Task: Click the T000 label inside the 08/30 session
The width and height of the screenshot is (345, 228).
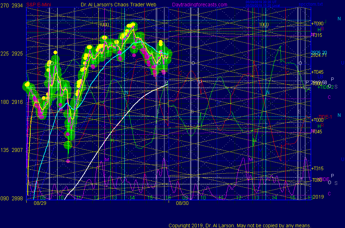Action: point(263,25)
